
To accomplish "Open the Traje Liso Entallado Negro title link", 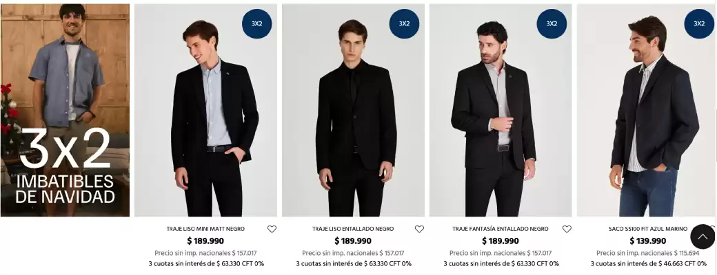I will tap(353, 229).
